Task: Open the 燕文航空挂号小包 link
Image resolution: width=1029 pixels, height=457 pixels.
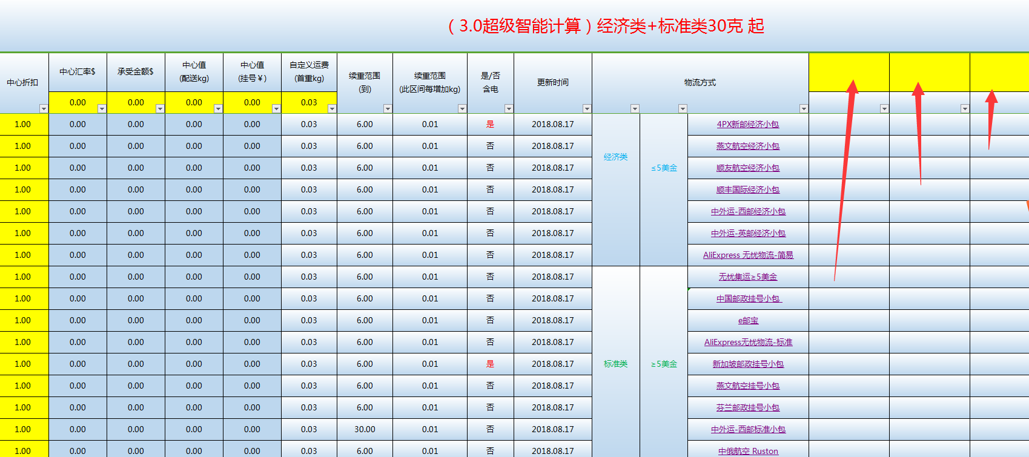Action: 748,386
